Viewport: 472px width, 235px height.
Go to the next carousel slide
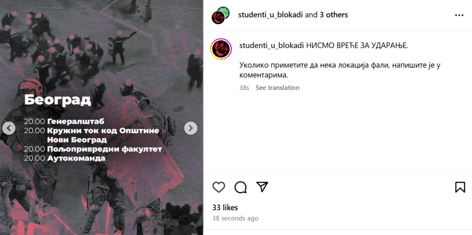tap(190, 129)
